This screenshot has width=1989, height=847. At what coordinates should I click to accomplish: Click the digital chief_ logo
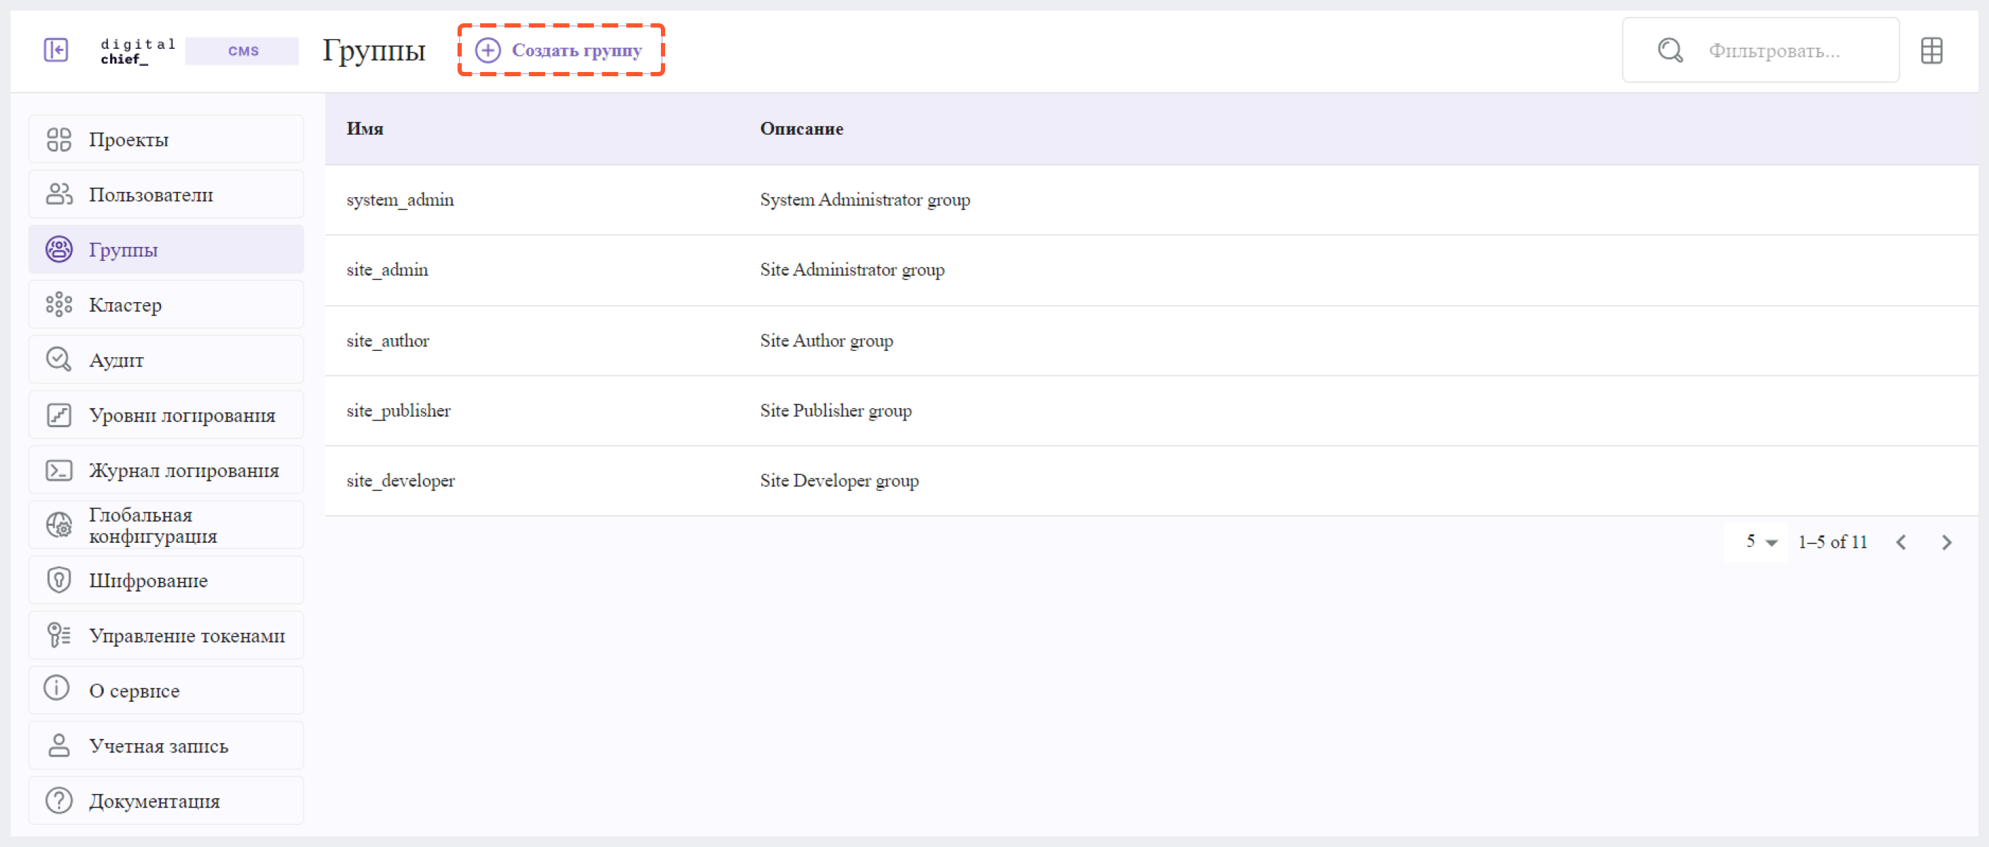point(138,51)
